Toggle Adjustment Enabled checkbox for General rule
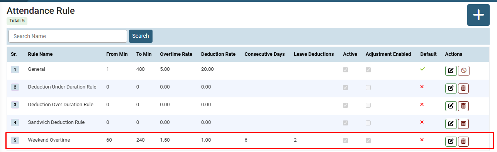 point(368,70)
